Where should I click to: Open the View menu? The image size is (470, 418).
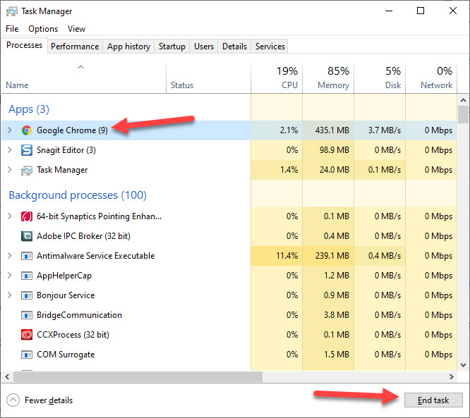pyautogui.click(x=76, y=29)
